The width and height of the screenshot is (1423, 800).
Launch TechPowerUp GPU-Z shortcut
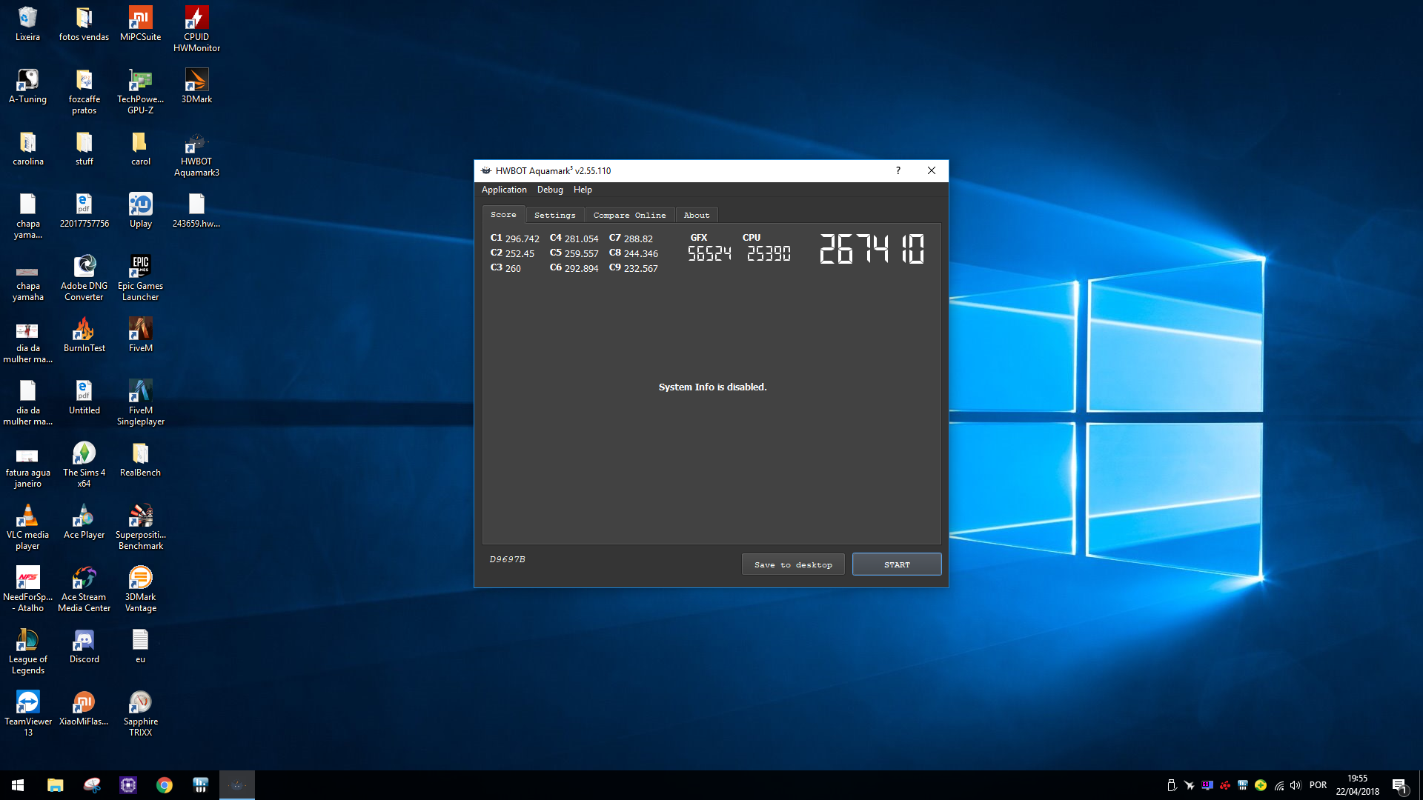(140, 91)
